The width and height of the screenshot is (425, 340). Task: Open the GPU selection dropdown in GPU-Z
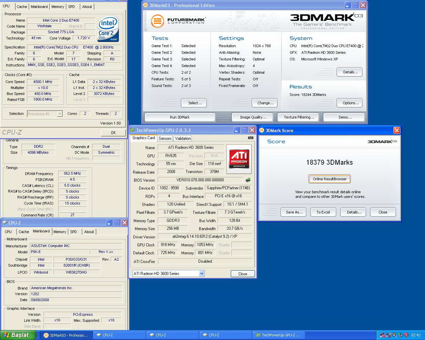pos(202,274)
